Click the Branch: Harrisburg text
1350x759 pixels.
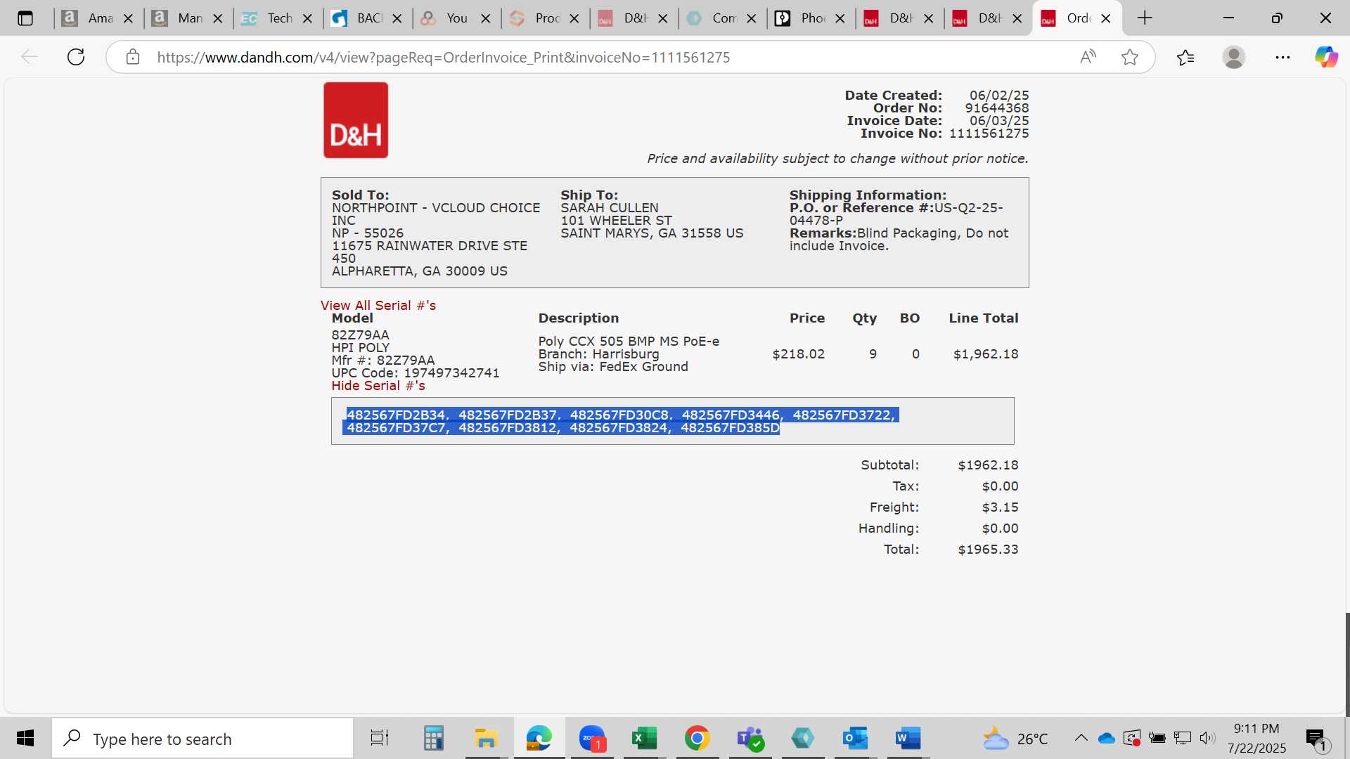pyautogui.click(x=598, y=353)
